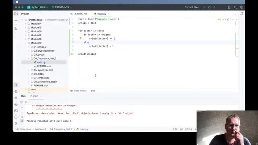The image size is (258, 145).
Task: Open the Git tool window icon
Action: 16,123
